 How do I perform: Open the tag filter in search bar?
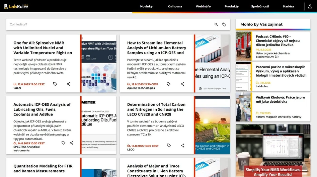pyautogui.click(x=224, y=24)
